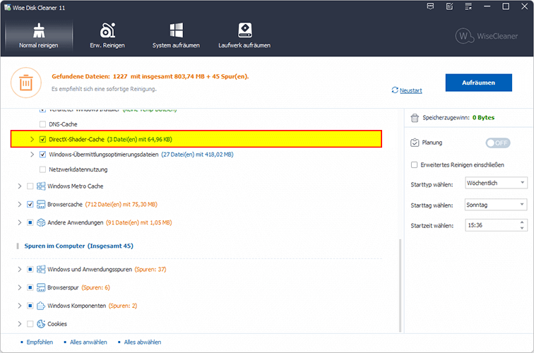
Task: Open the feedback chat icon in title bar
Action: coord(430,6)
